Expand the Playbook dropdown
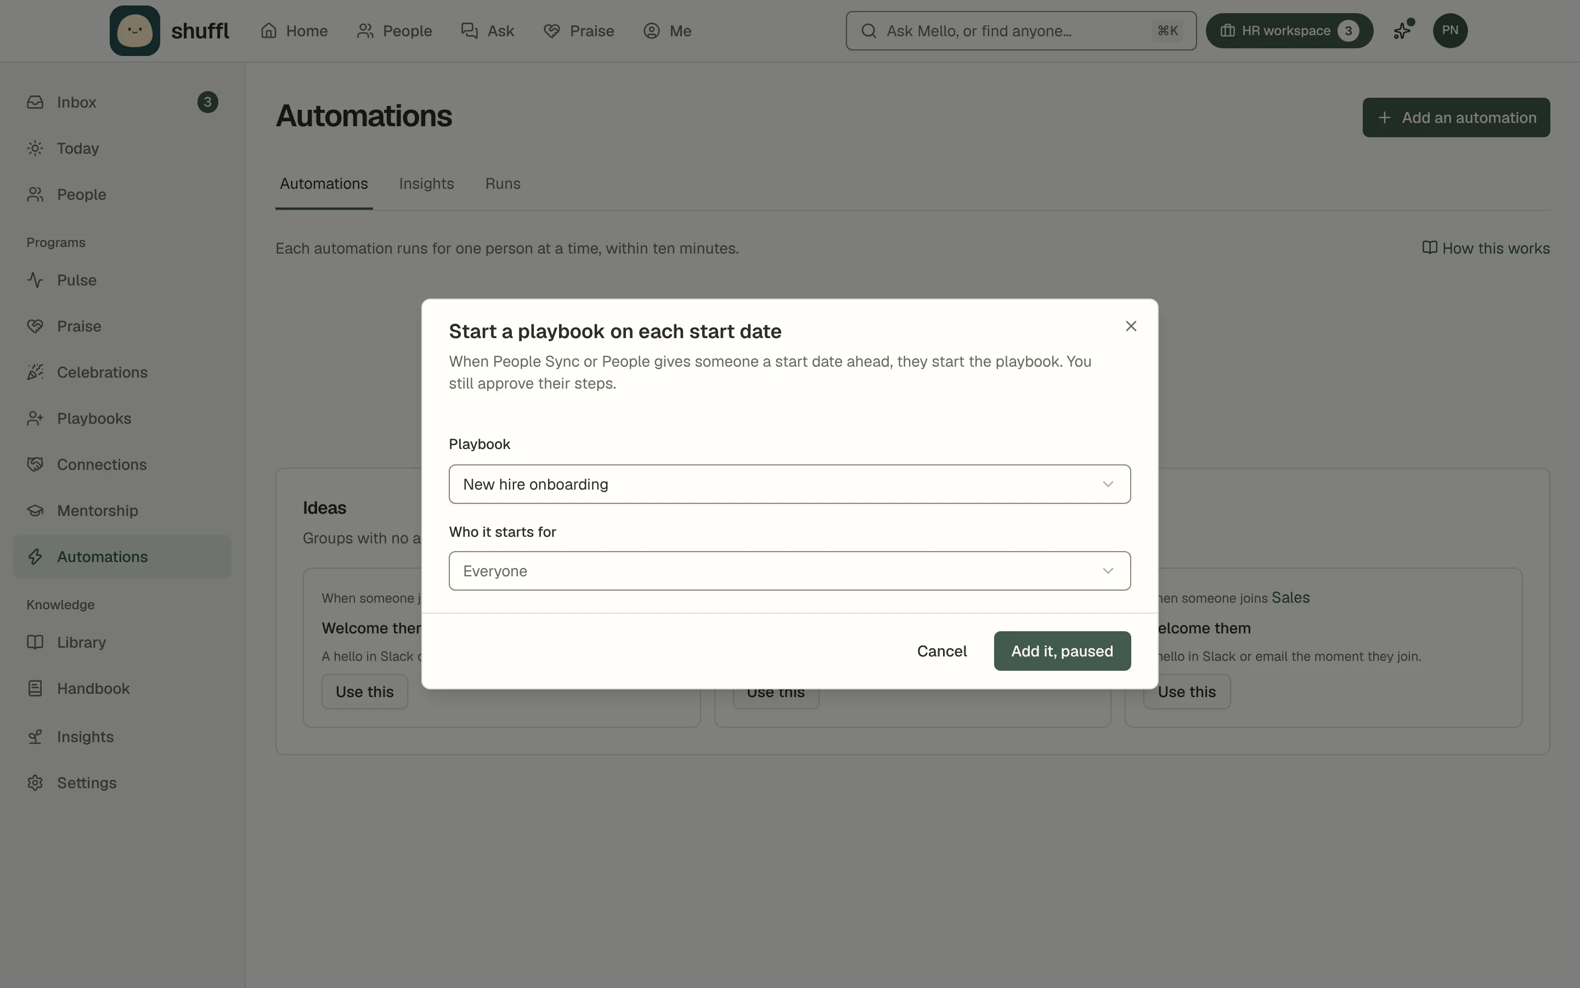Viewport: 1580px width, 988px height. [x=789, y=484]
